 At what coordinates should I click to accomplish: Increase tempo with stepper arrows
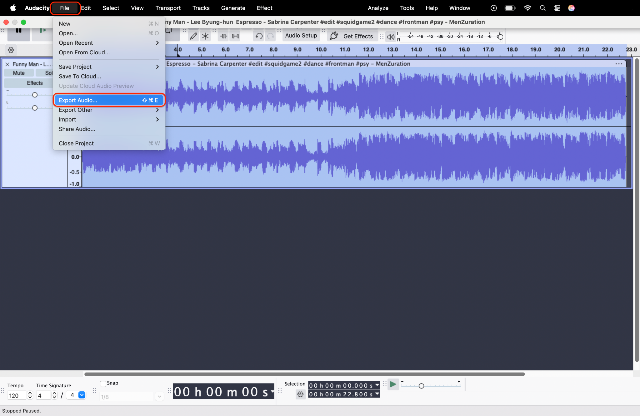[30, 393]
